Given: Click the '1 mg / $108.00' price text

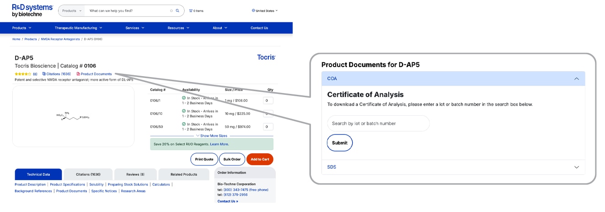Looking at the screenshot, I should pyautogui.click(x=236, y=100).
